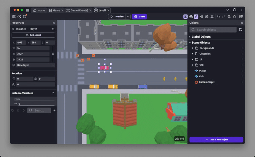Click the Z-axis rotation angle field

coord(36,84)
